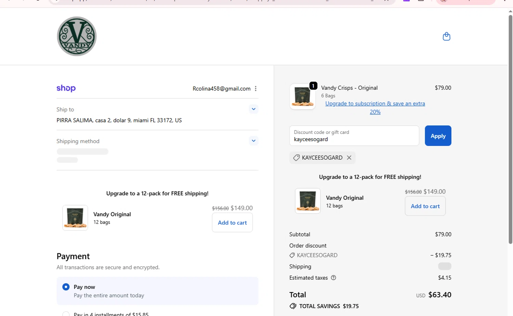
Task: Click Vandy Original thumbnail in order summary
Action: click(x=308, y=201)
